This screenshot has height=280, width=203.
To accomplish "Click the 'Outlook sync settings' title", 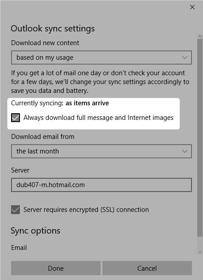I will click(x=53, y=29).
